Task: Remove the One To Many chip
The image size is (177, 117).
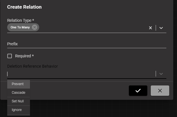Action: tap(35, 27)
